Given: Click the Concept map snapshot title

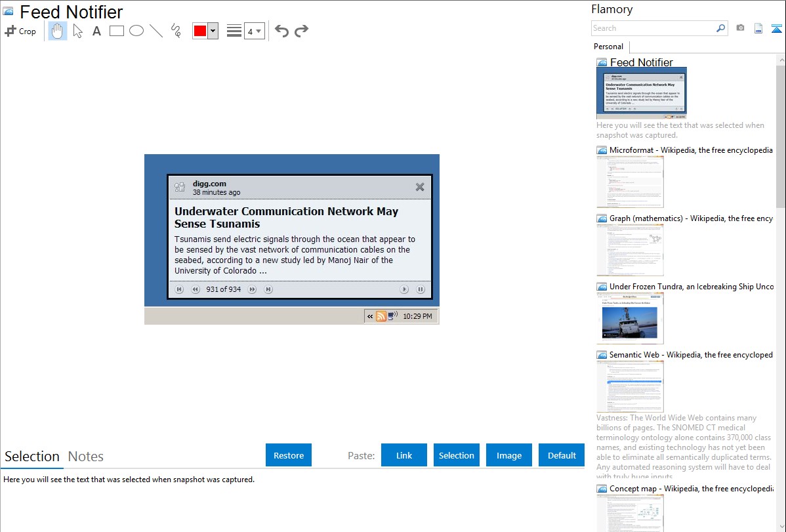Looking at the screenshot, I should click(x=692, y=488).
